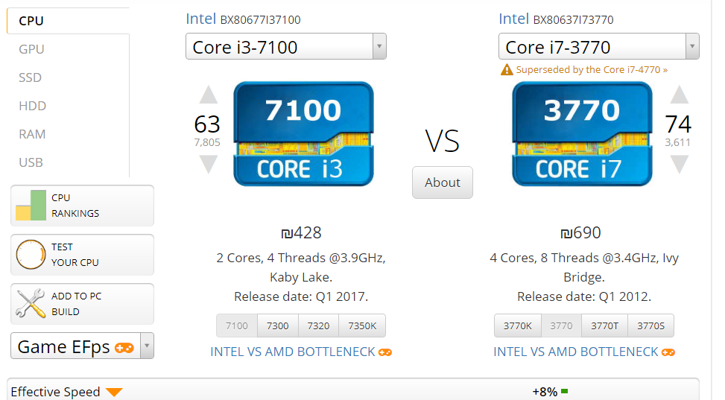Click the Test Your CPU gauge icon
725x400 pixels.
click(31, 254)
